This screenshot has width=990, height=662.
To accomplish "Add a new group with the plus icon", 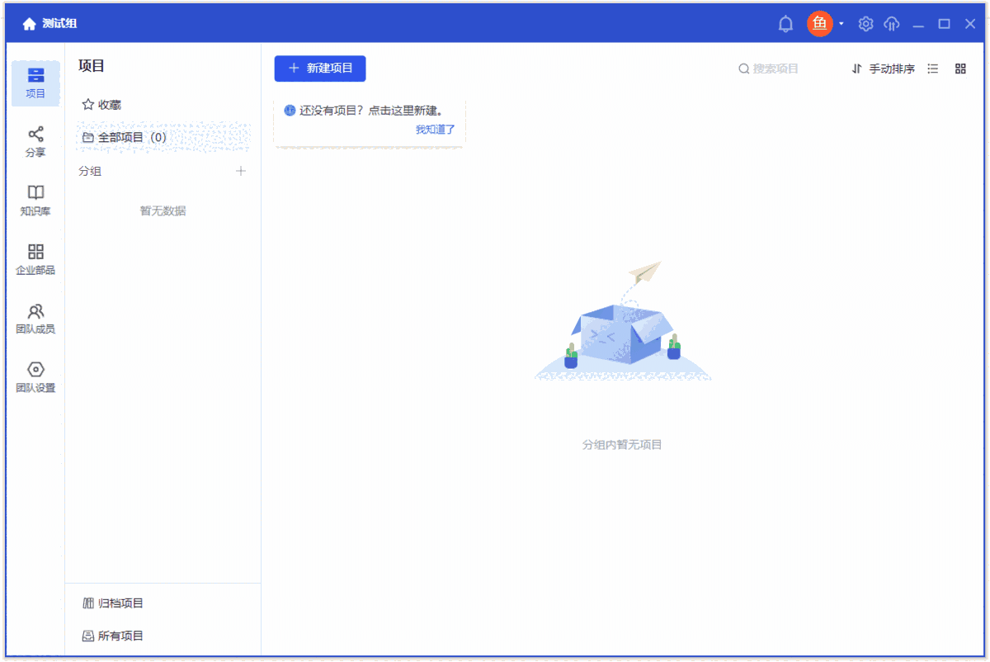I will 240,171.
